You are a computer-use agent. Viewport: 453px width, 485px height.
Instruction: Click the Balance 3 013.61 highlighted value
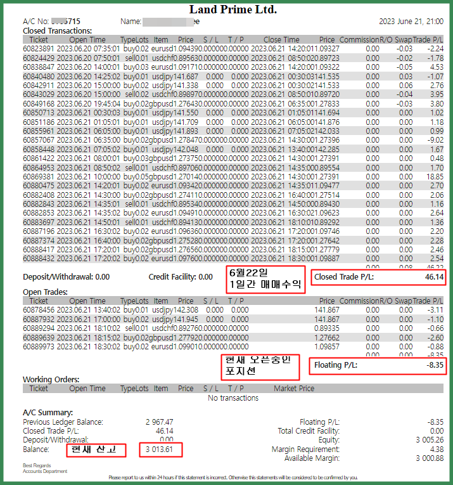161,449
